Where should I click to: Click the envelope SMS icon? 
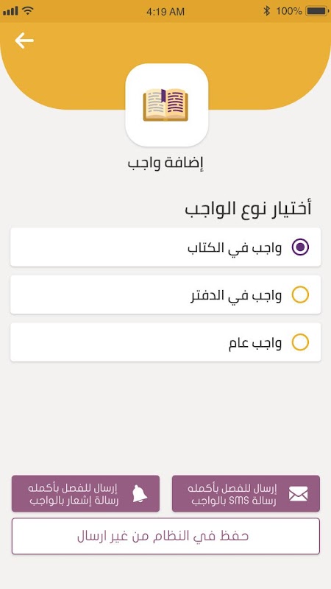click(x=299, y=493)
